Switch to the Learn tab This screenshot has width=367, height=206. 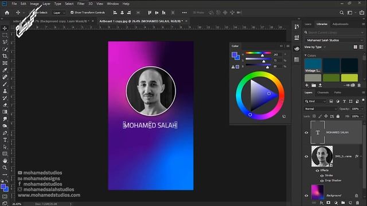308,24
